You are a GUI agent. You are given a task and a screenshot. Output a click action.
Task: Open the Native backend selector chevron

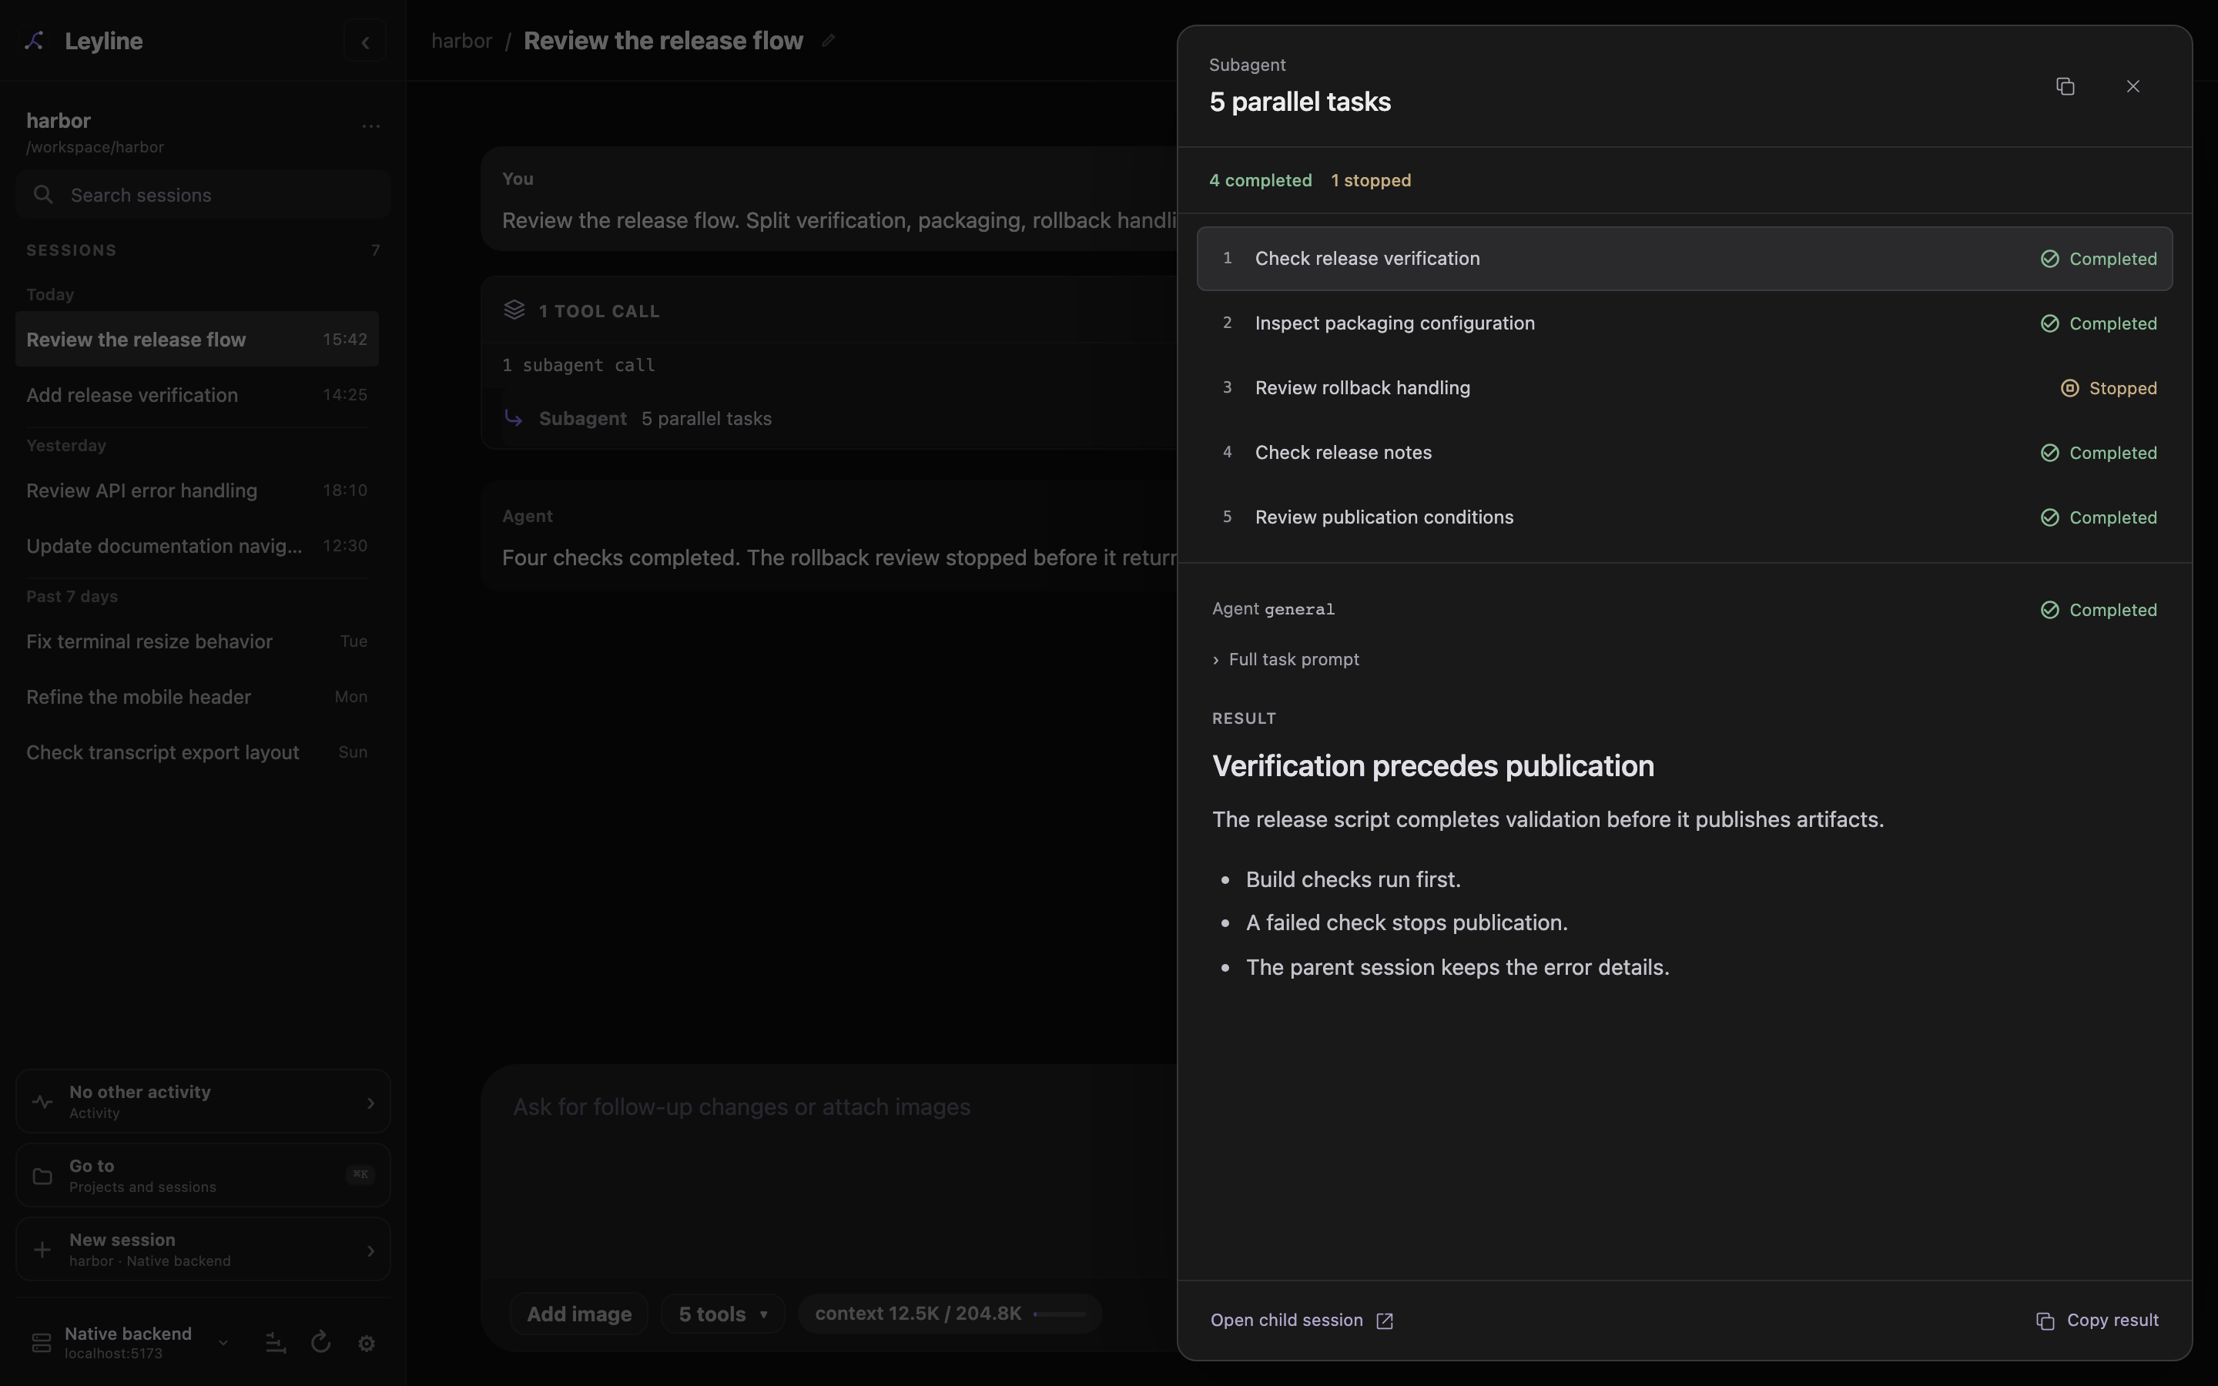pos(223,1343)
